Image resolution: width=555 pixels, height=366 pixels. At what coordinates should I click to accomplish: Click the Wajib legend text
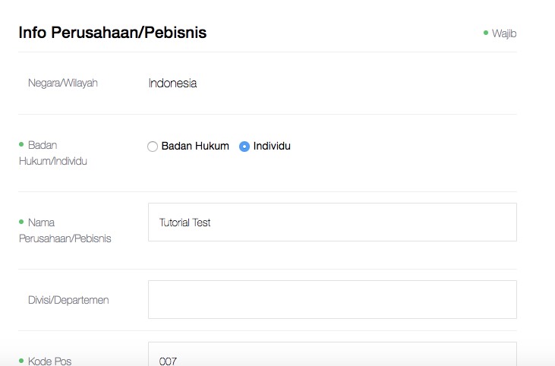point(504,33)
